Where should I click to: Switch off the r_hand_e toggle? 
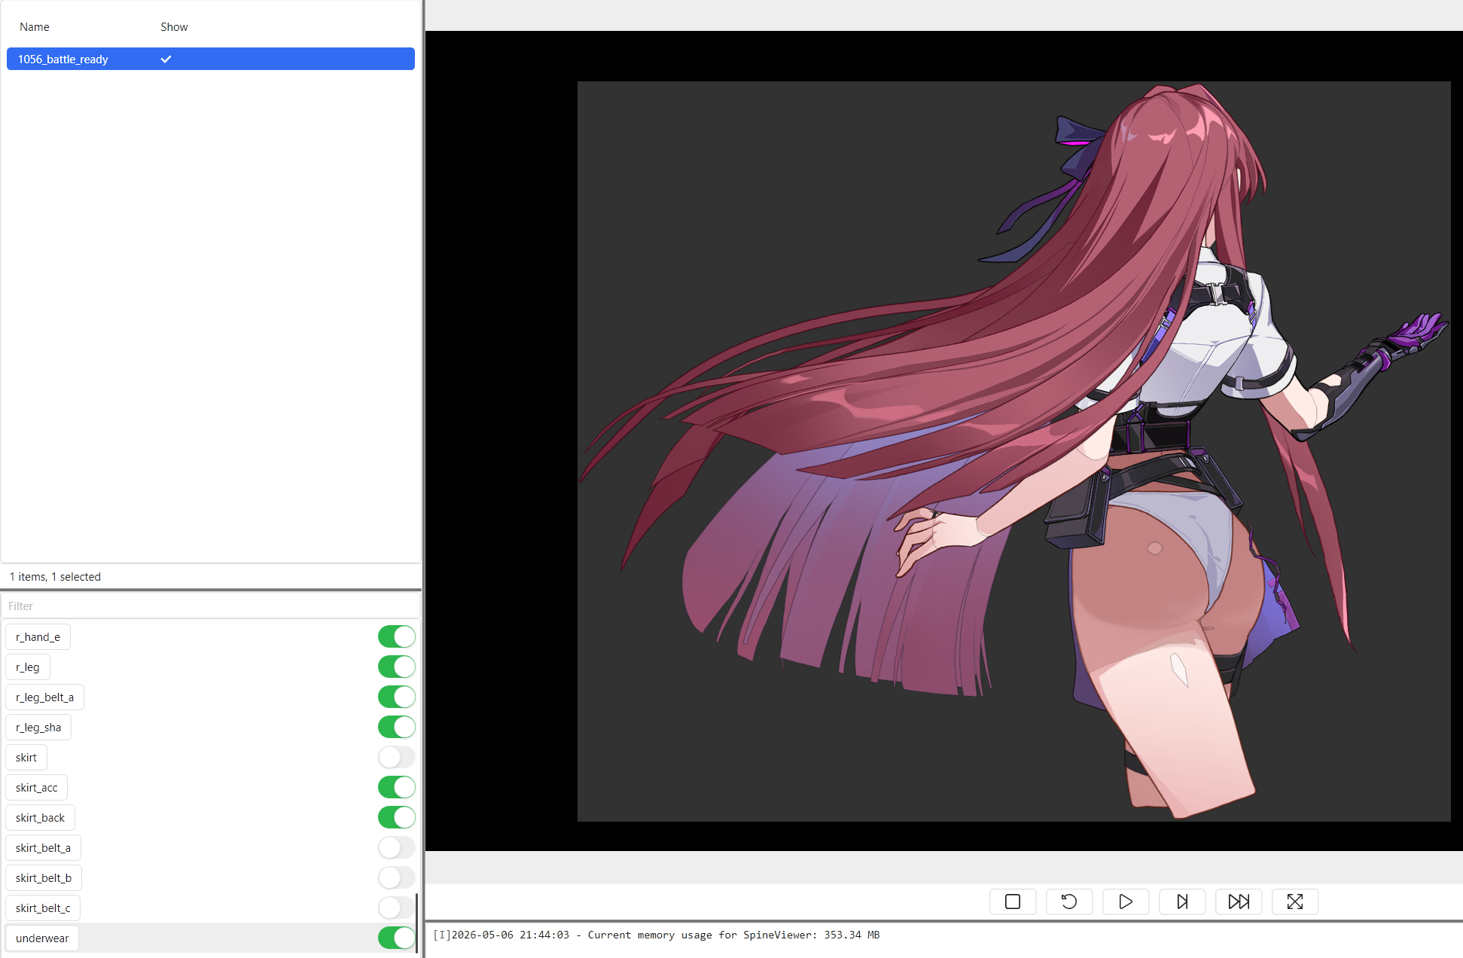396,636
